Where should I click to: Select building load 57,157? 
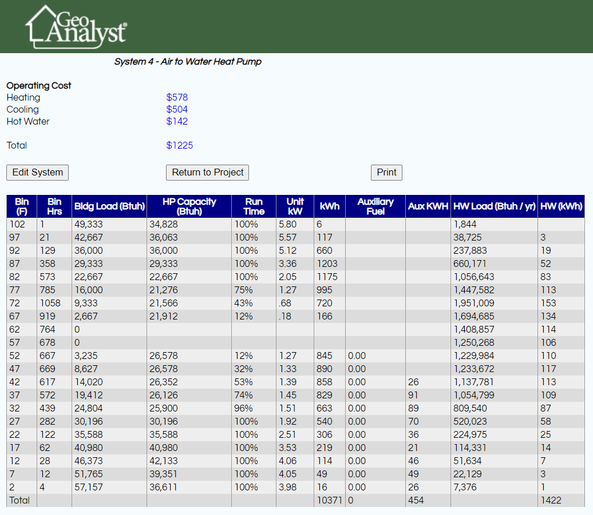(89, 487)
